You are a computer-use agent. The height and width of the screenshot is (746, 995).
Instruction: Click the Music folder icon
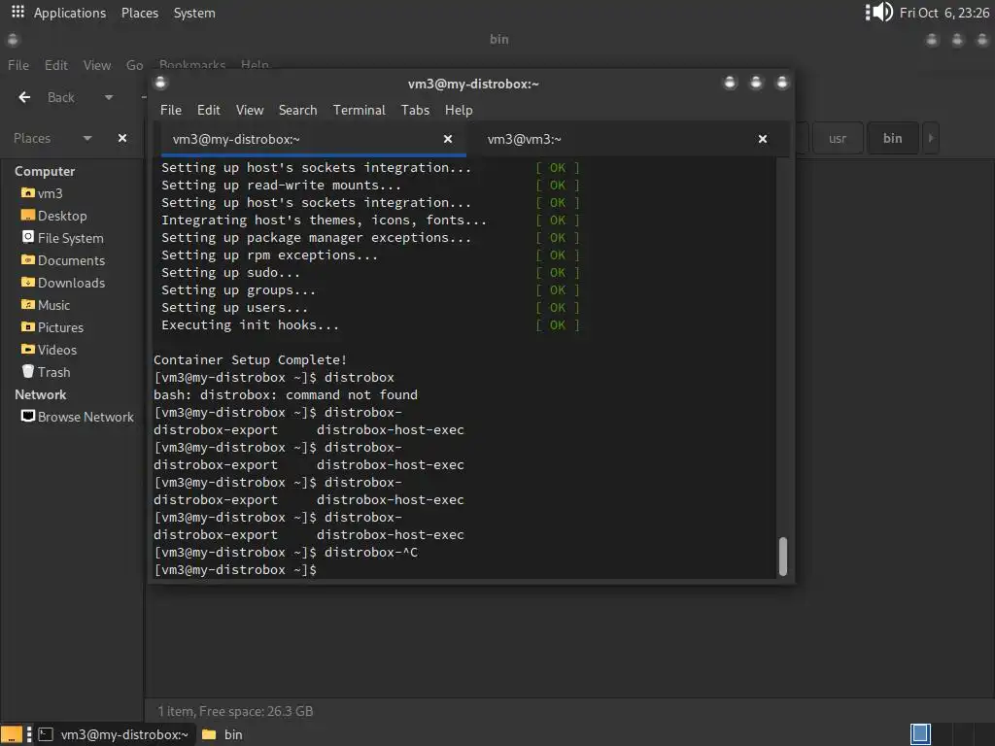28,304
